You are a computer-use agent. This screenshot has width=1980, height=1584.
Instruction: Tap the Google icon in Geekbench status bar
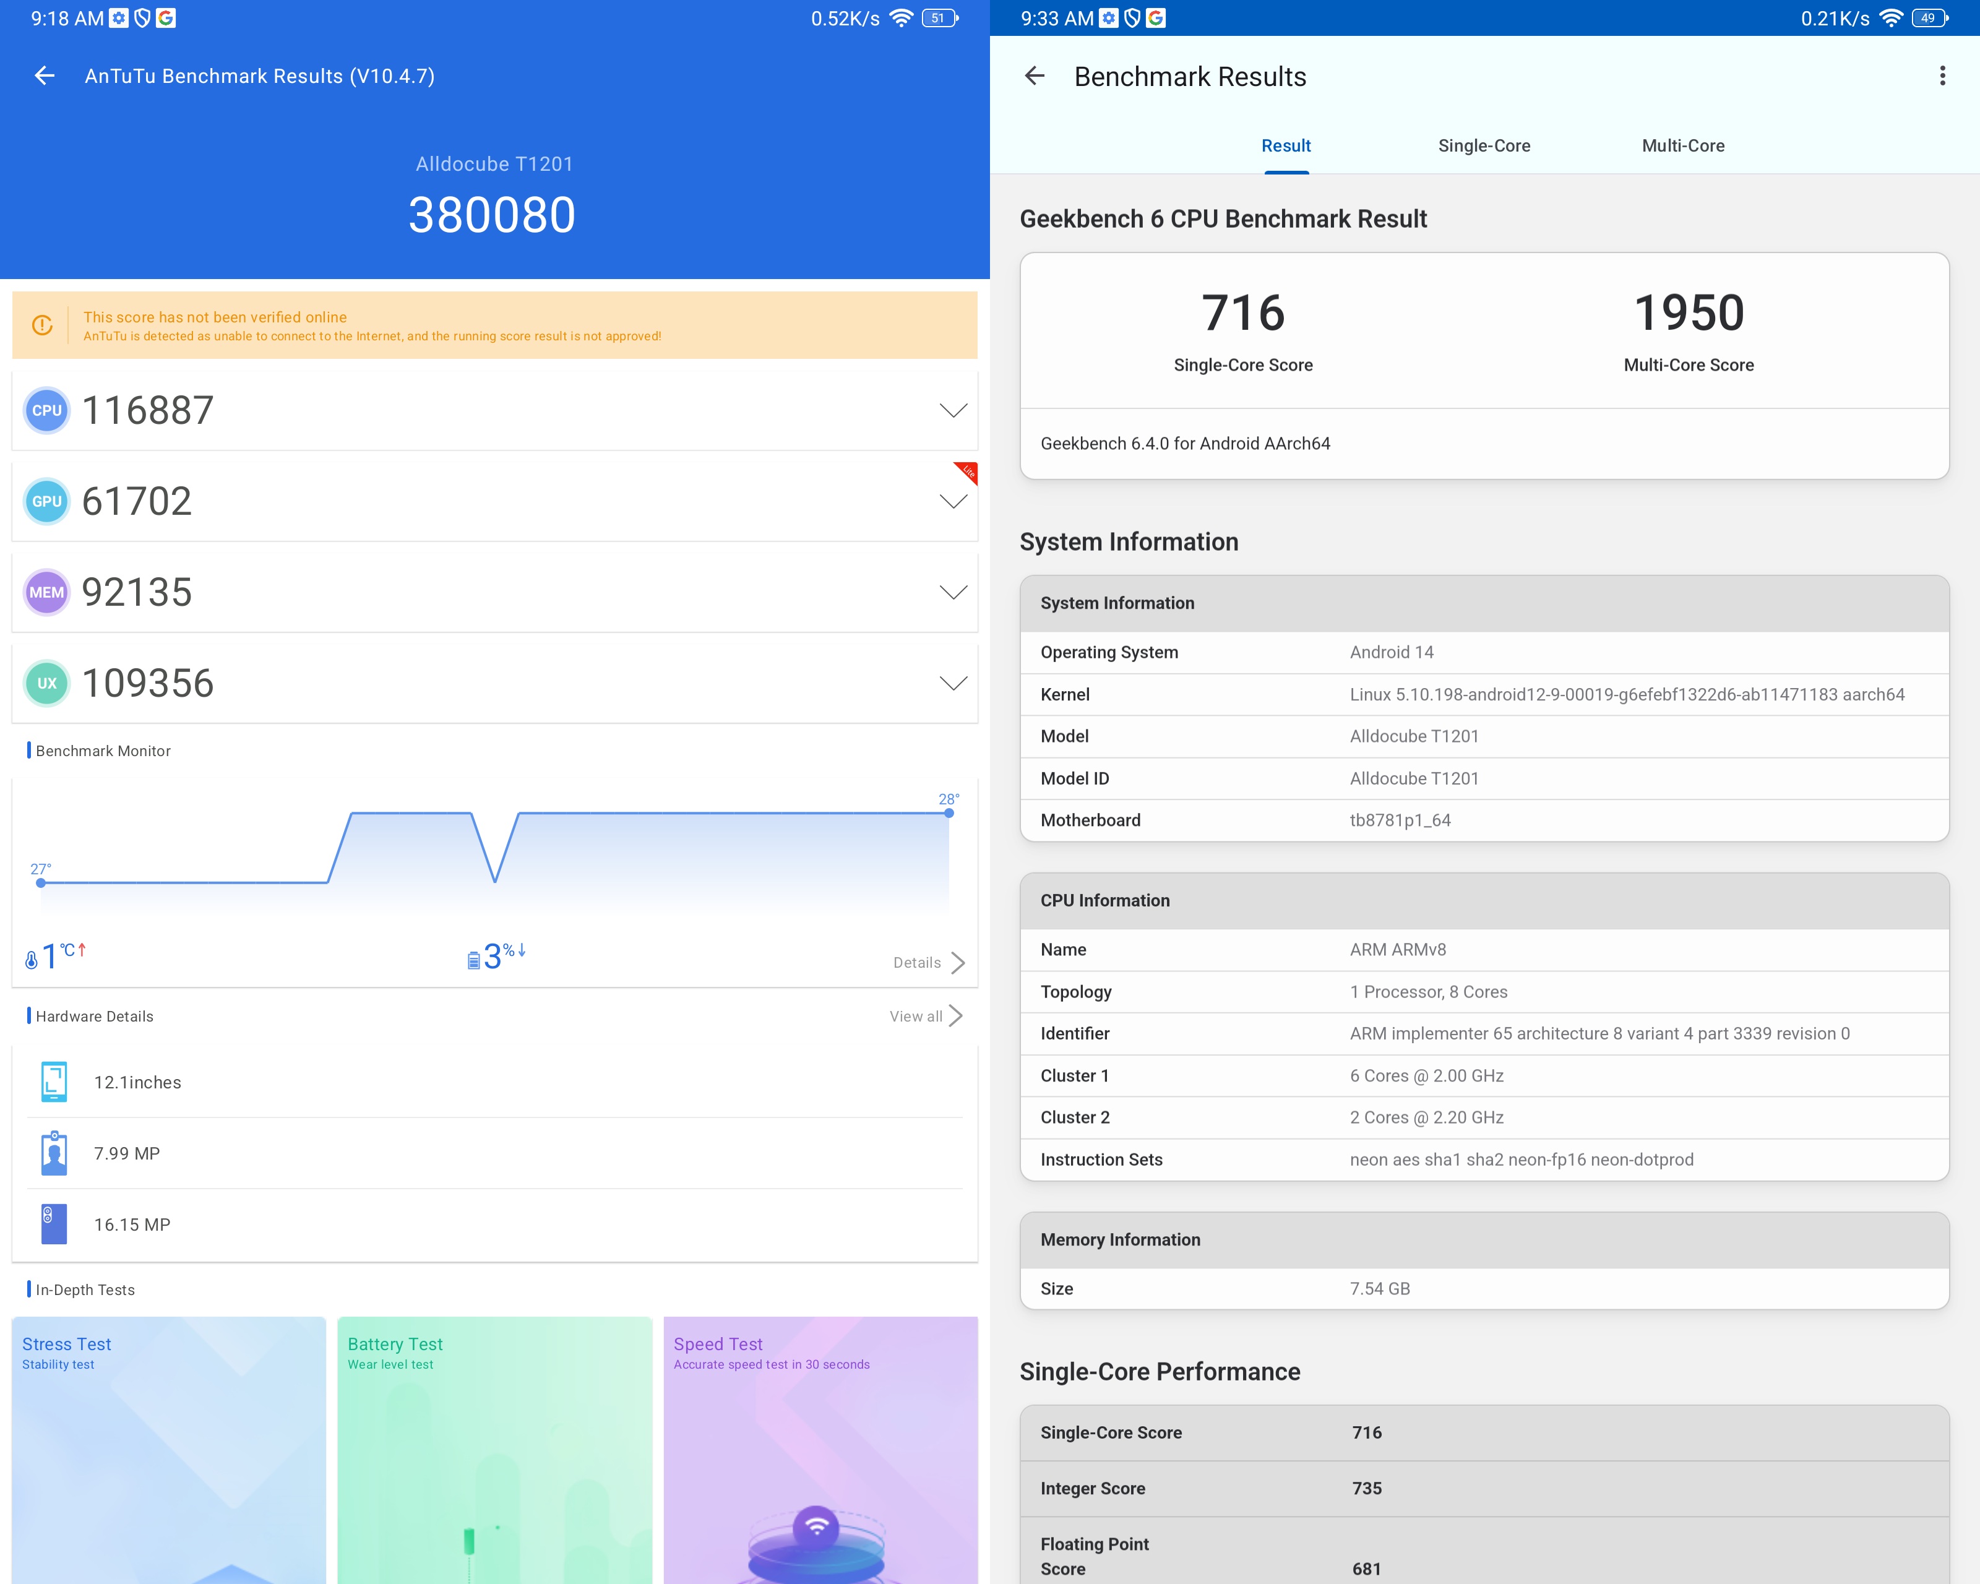1155,19
